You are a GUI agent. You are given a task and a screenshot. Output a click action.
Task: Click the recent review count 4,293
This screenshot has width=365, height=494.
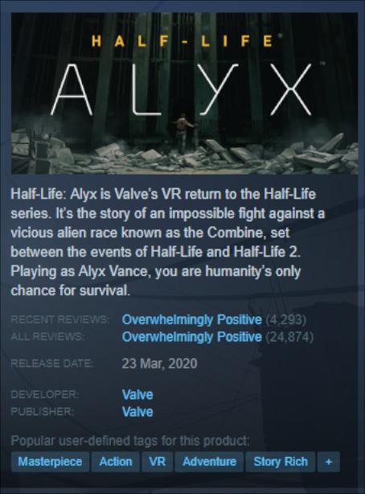coord(286,319)
